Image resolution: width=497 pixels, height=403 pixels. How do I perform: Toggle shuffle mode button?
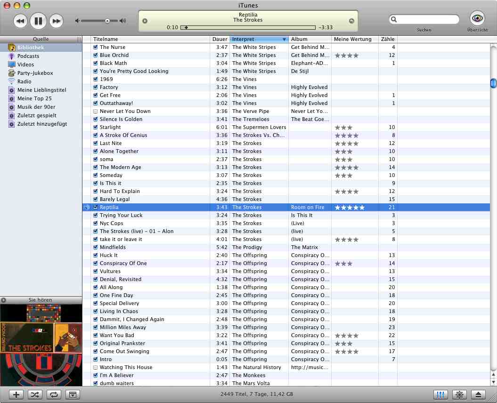coord(35,395)
